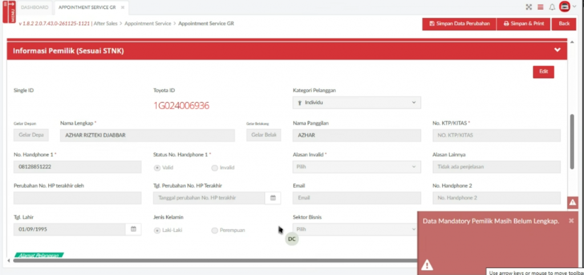
Task: Open calendar for Tgl. Lahir
Action: (x=133, y=229)
